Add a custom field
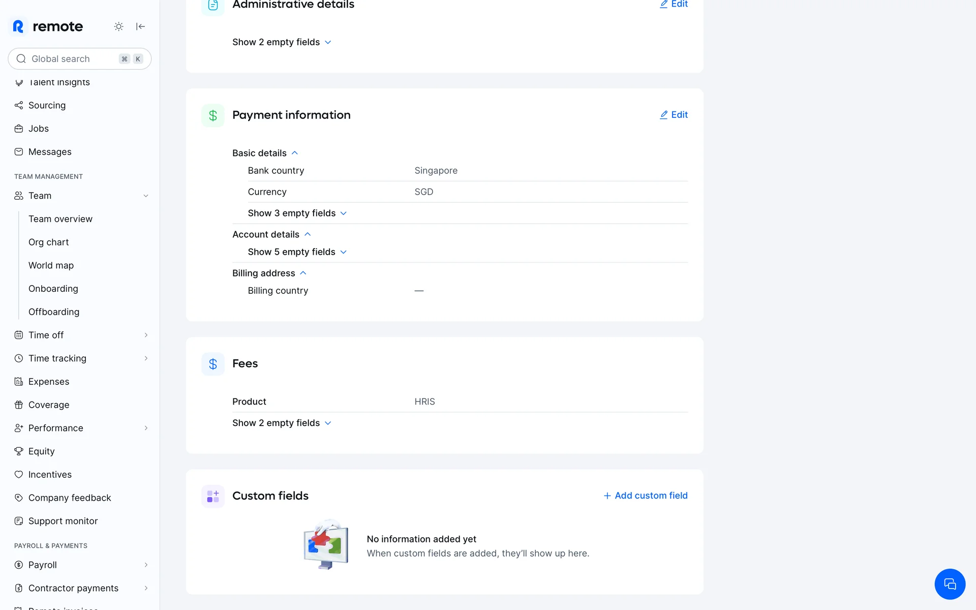 point(645,496)
